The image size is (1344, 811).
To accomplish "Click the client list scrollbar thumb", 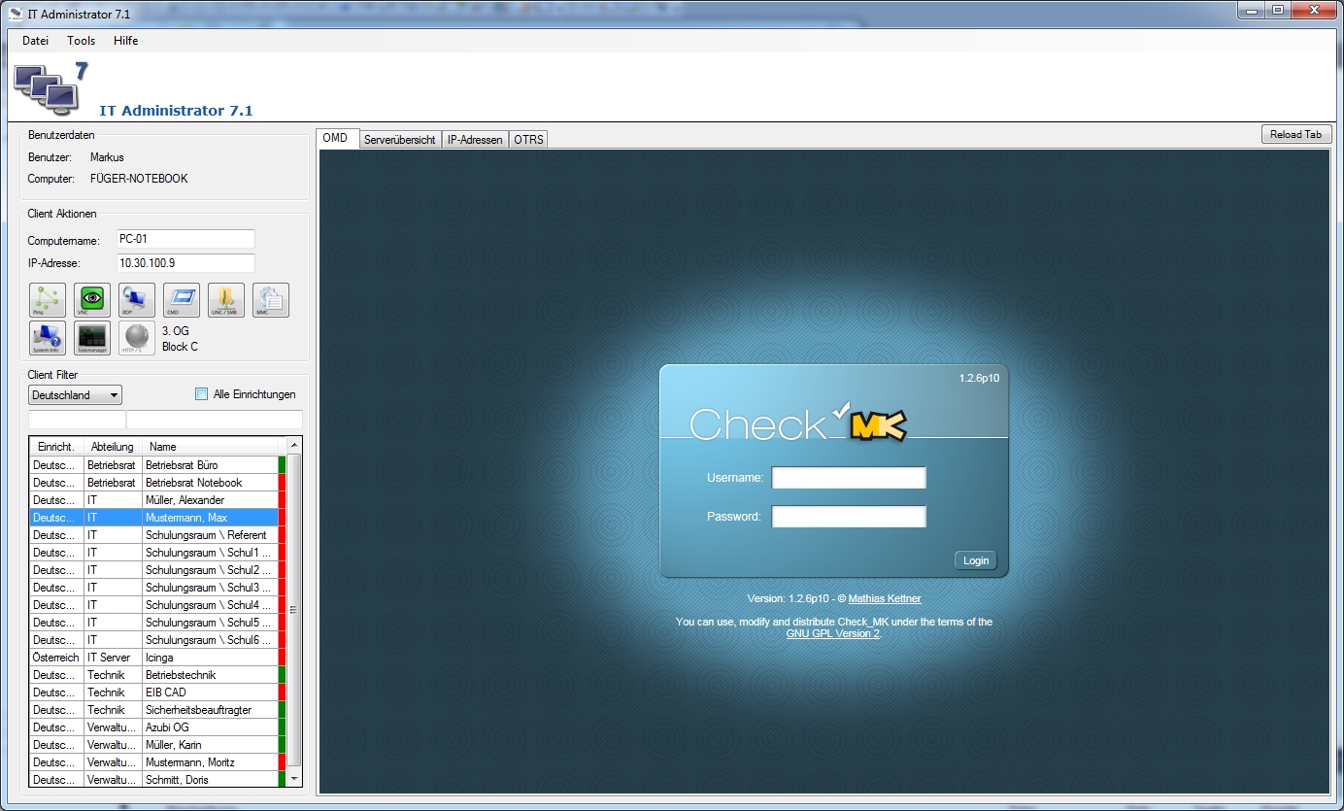I will point(294,610).
